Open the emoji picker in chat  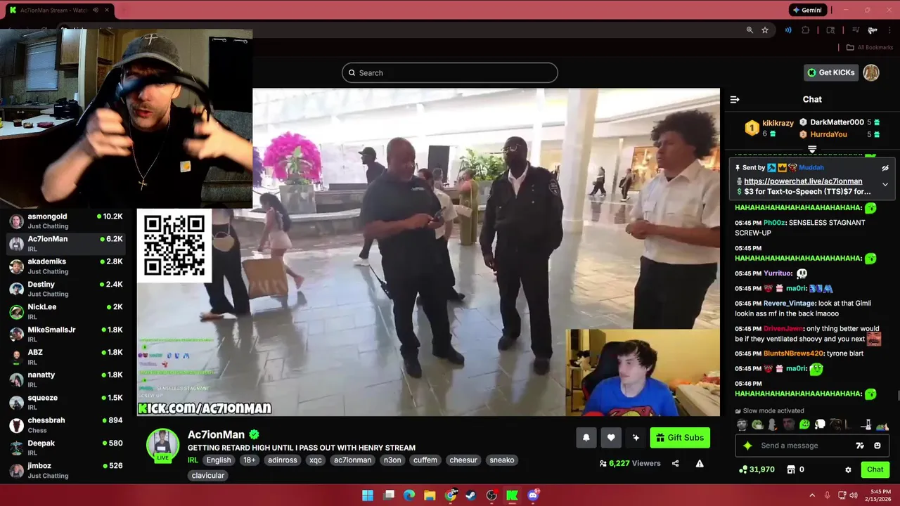tap(877, 446)
